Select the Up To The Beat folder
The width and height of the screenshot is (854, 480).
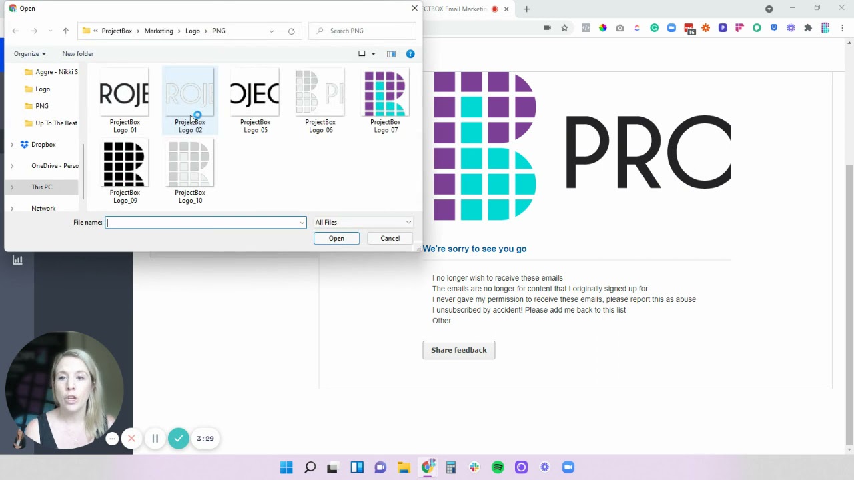click(56, 123)
